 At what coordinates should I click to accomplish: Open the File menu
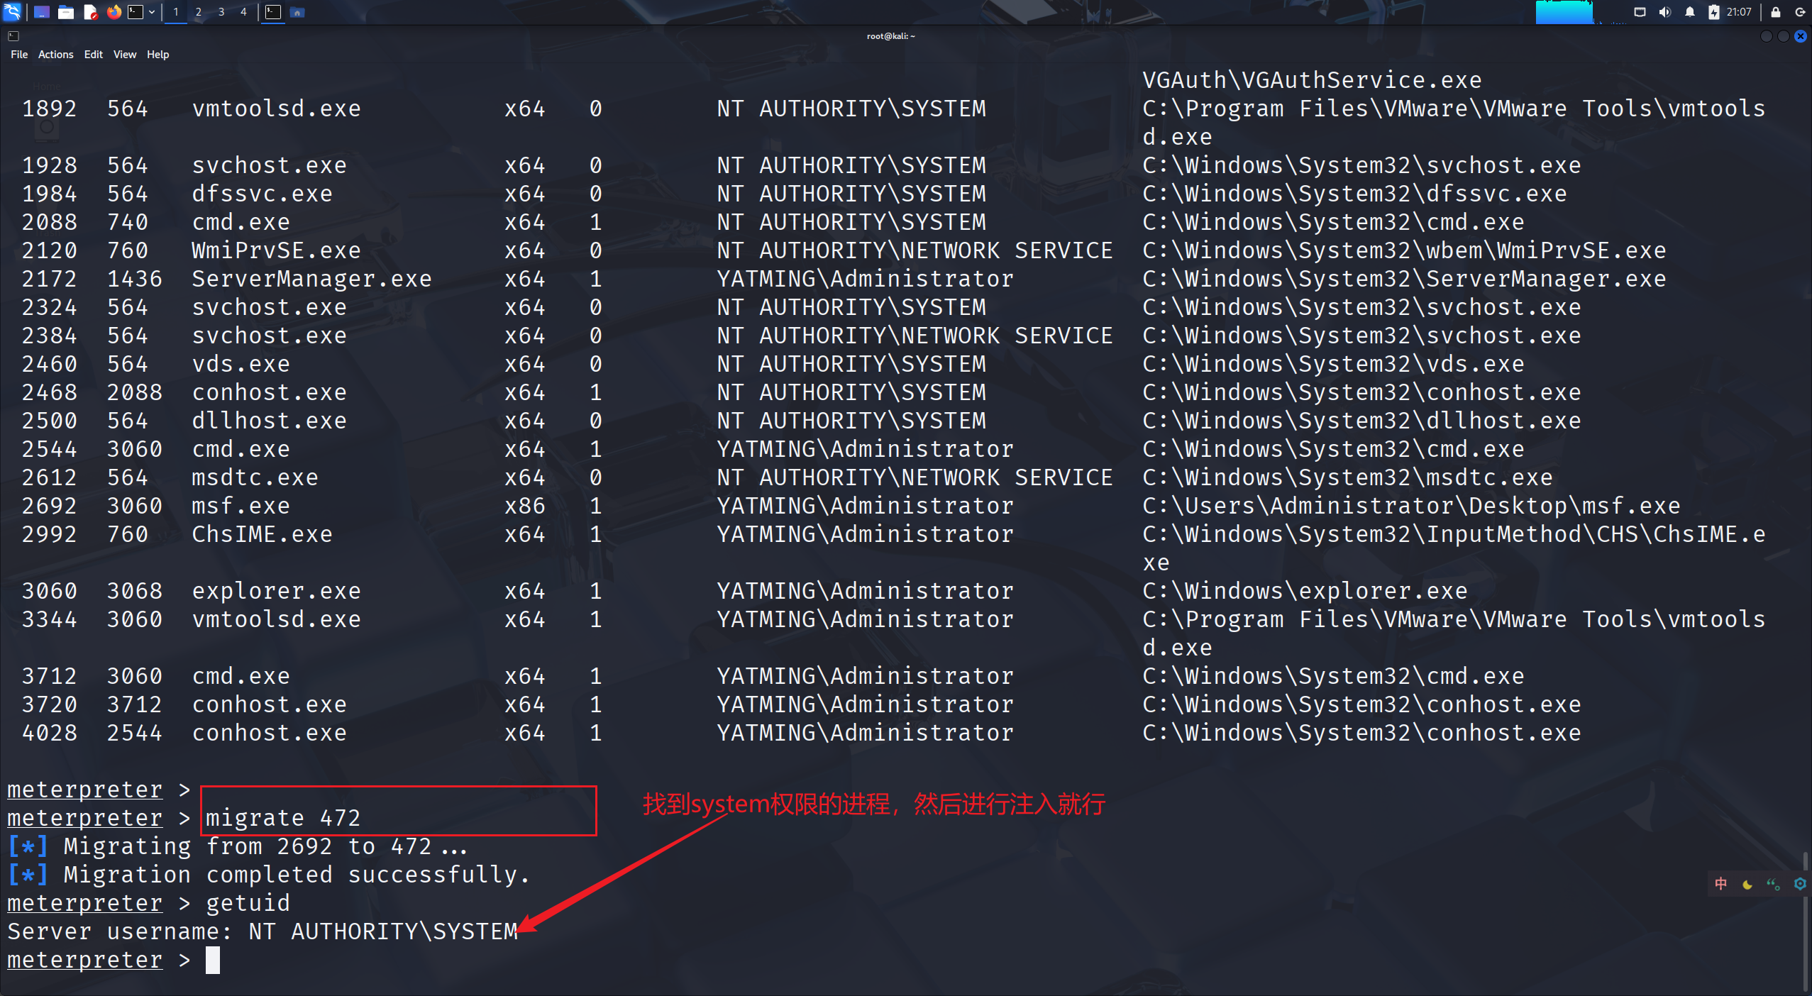pos(19,55)
